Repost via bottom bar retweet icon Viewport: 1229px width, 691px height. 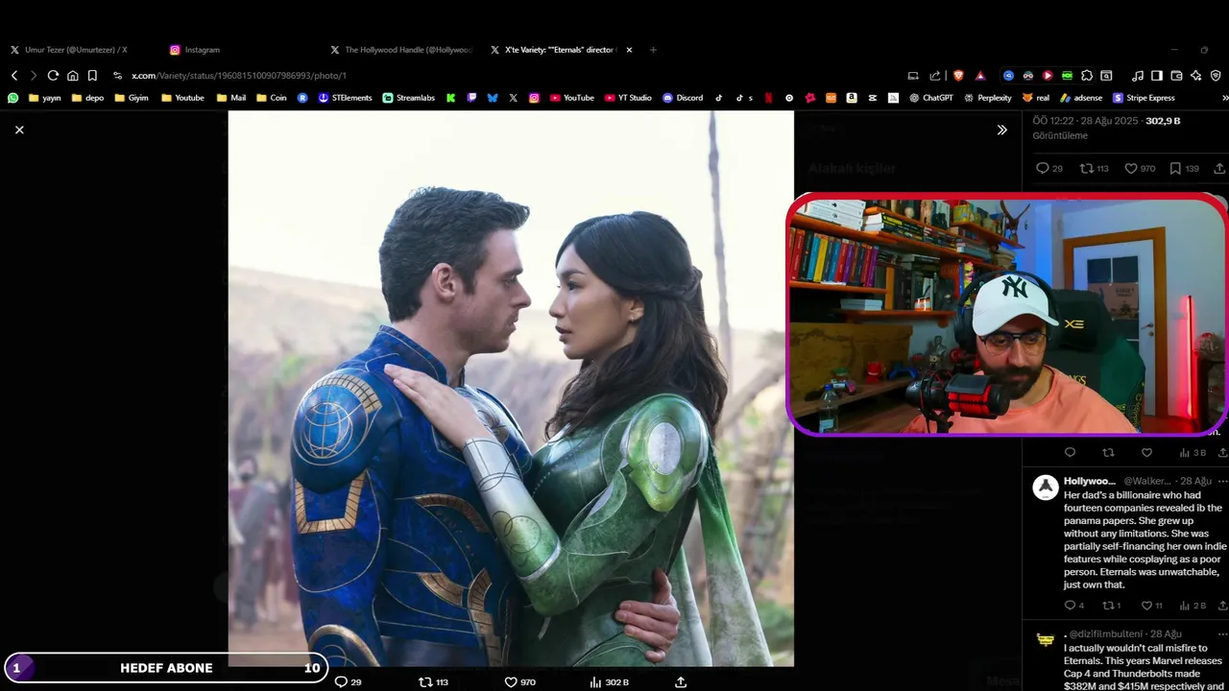425,681
